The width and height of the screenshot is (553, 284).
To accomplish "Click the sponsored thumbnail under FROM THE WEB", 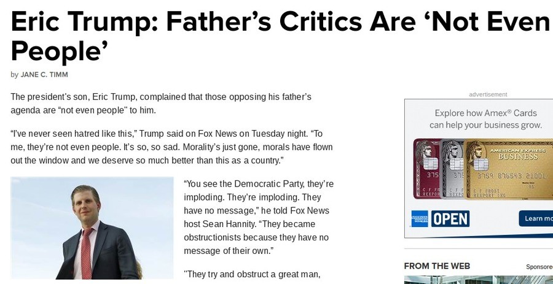I will [479, 280].
